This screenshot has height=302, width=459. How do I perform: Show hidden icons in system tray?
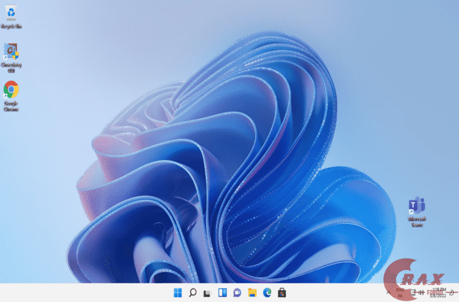(x=389, y=292)
